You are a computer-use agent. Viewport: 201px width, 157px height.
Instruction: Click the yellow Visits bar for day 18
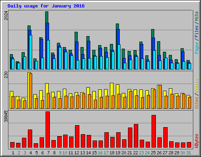111,96
